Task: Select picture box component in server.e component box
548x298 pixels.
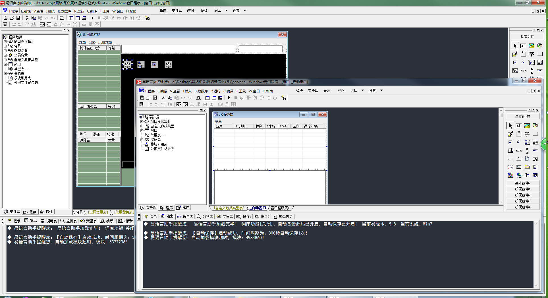Action: 527,126
